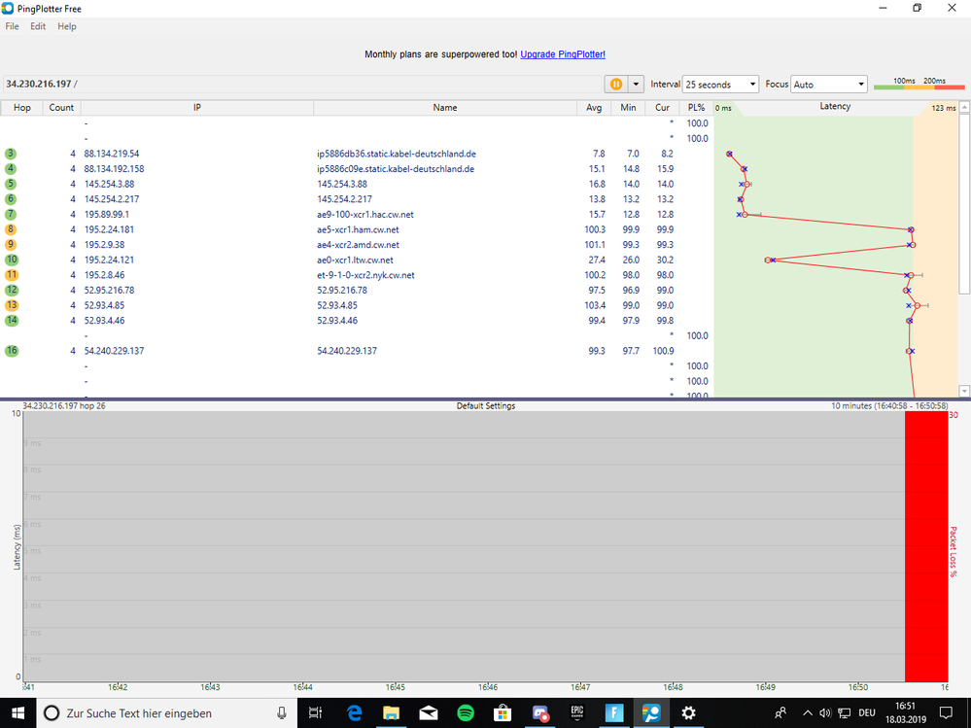This screenshot has height=728, width=971.
Task: Select the green hop 5 circle icon
Action: click(11, 184)
